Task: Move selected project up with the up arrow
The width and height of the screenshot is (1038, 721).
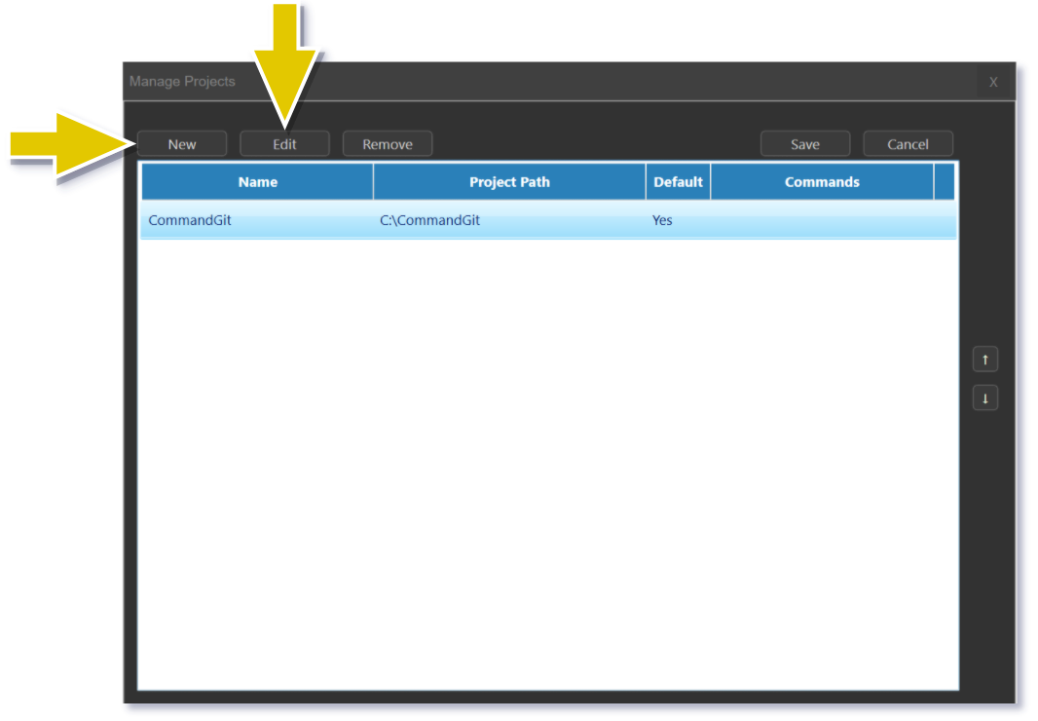Action: 984,360
